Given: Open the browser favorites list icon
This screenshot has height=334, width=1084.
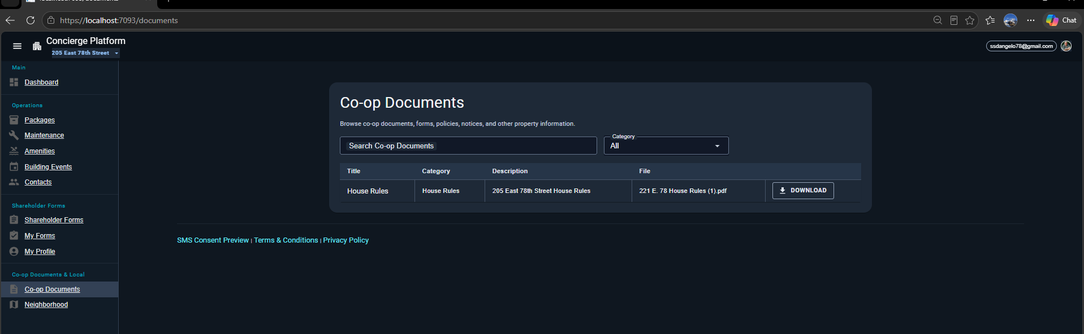Looking at the screenshot, I should 990,20.
